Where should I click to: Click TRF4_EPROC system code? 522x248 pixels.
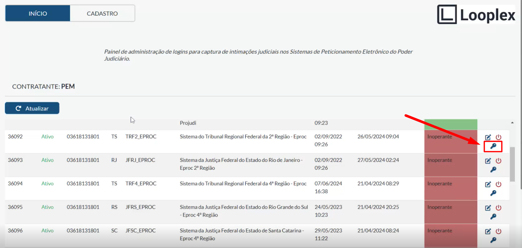(x=141, y=183)
